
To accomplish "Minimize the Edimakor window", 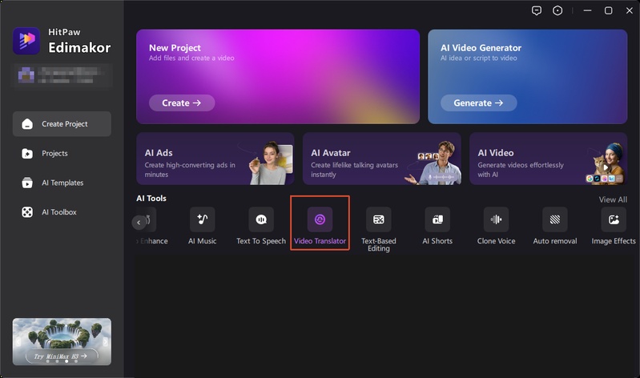I will (x=587, y=10).
